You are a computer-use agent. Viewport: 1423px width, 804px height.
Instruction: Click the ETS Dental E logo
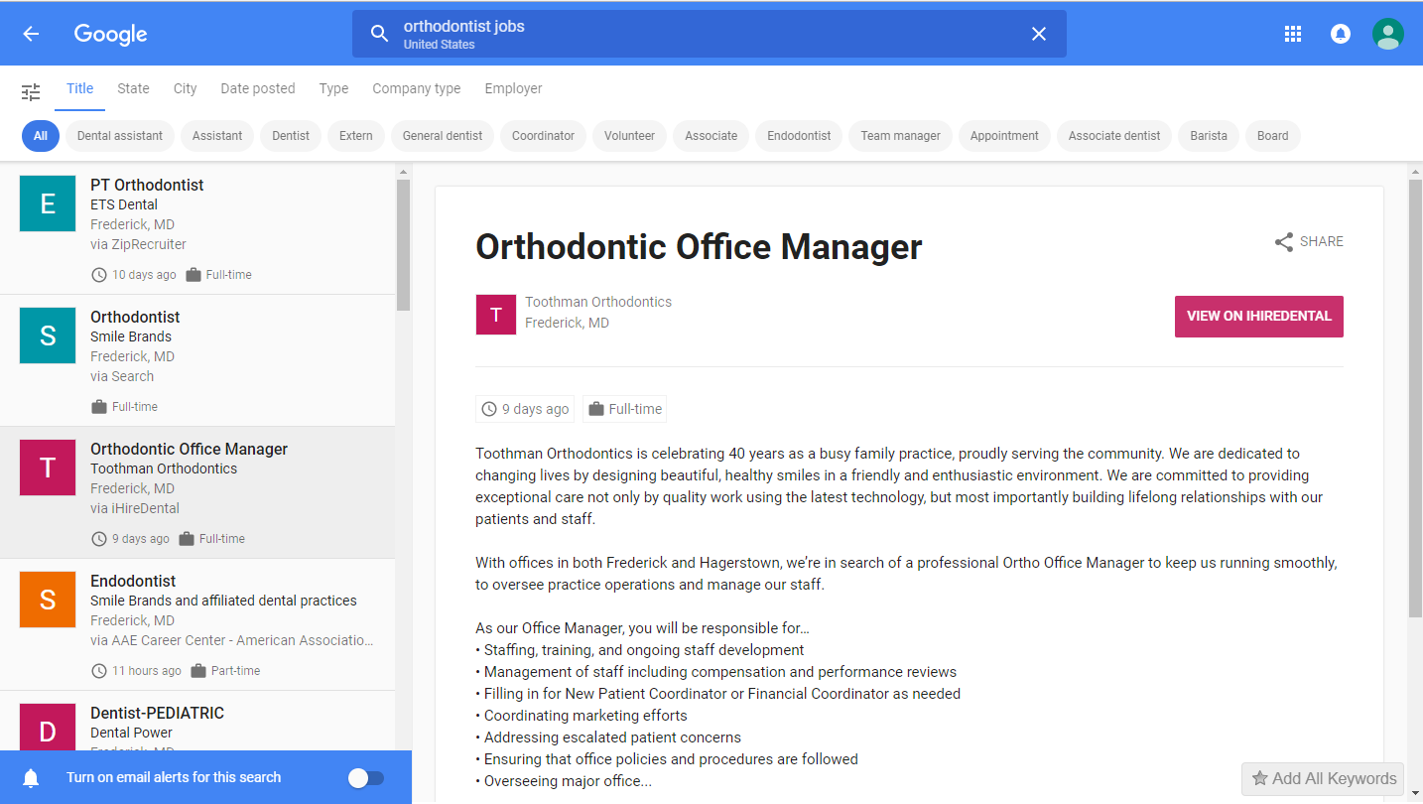(x=48, y=203)
